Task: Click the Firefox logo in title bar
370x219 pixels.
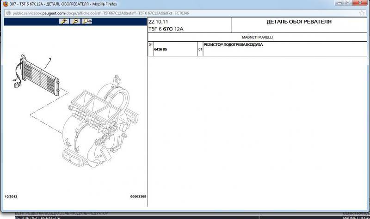Action: click(5, 4)
